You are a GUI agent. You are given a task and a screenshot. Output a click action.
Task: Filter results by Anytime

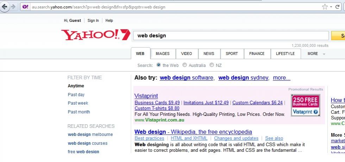[x=76, y=86]
